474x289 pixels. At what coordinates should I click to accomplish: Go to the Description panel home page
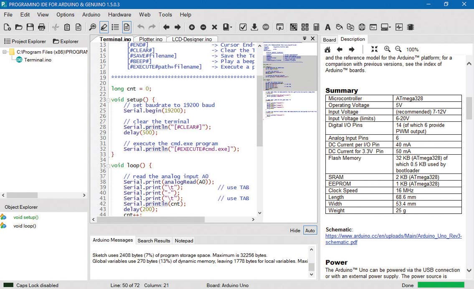pyautogui.click(x=327, y=49)
